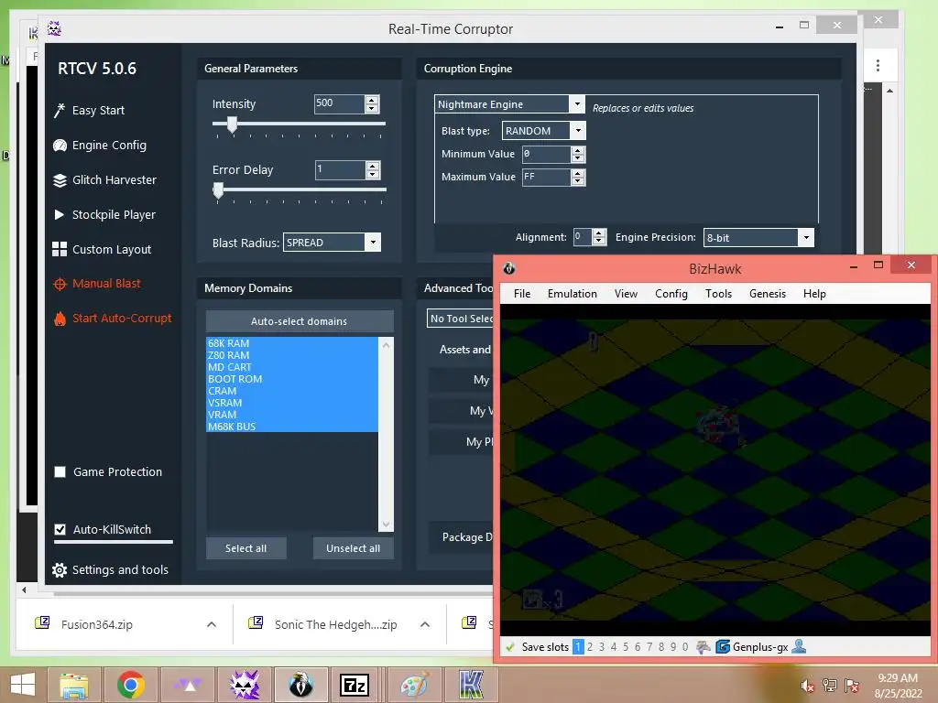Trigger Manual Blast crosshair icon
The width and height of the screenshot is (938, 703).
coord(60,284)
